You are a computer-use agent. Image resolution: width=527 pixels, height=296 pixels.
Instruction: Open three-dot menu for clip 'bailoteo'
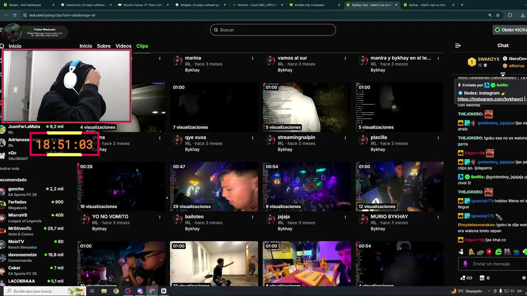point(252,217)
